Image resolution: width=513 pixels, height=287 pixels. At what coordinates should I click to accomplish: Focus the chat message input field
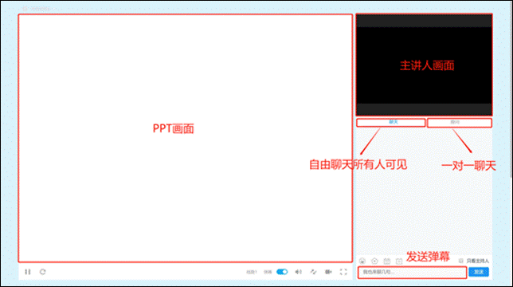(x=413, y=273)
